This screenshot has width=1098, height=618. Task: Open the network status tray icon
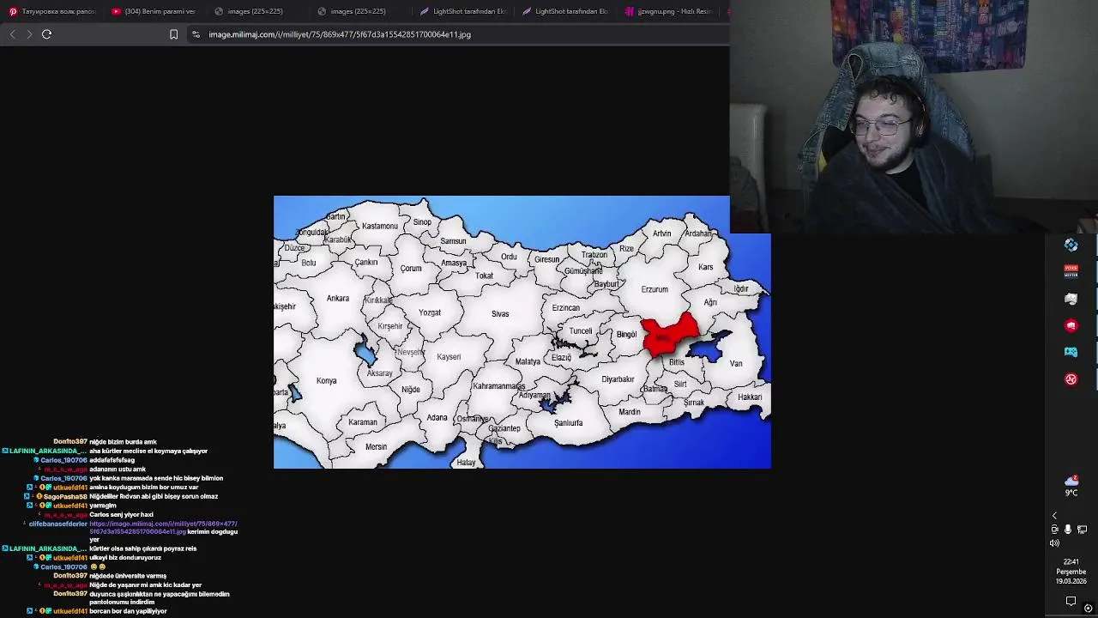click(x=1082, y=530)
